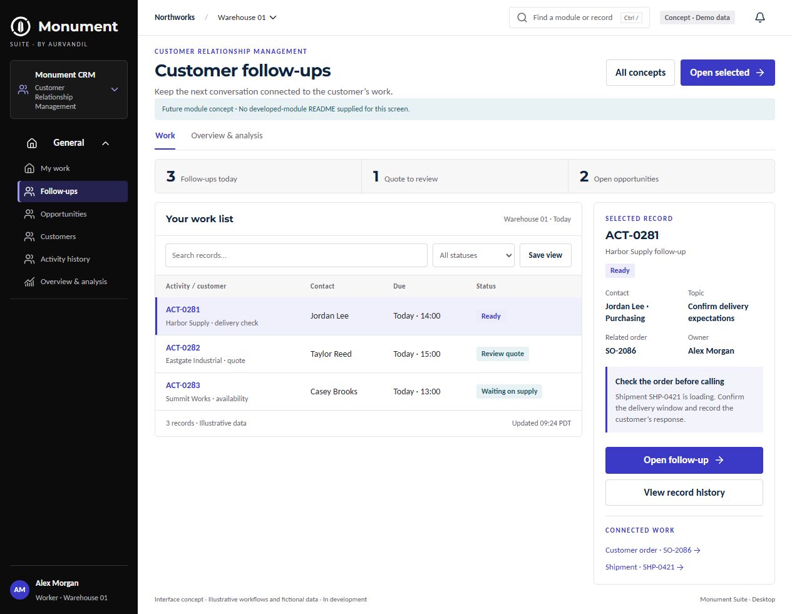Click the 2 Open opportunities card
Screen dimensions: 792x614
671,177
